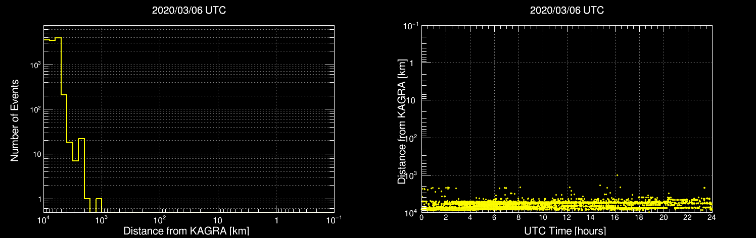The image size is (756, 238).
Task: Click the "24" tick on UTC Time axis
Action: pyautogui.click(x=712, y=218)
